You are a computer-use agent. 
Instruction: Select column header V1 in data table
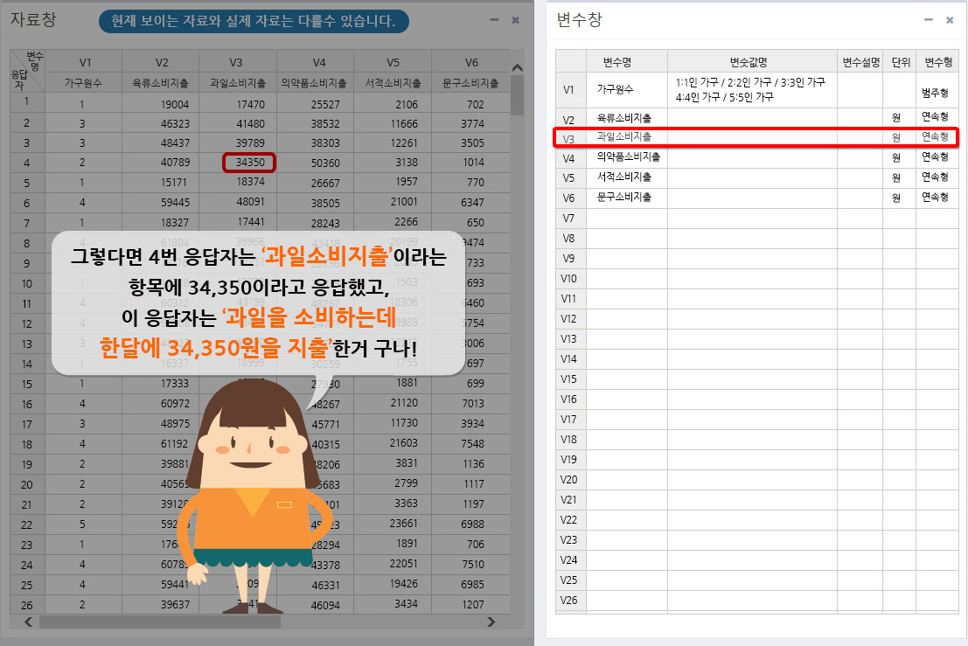point(85,62)
